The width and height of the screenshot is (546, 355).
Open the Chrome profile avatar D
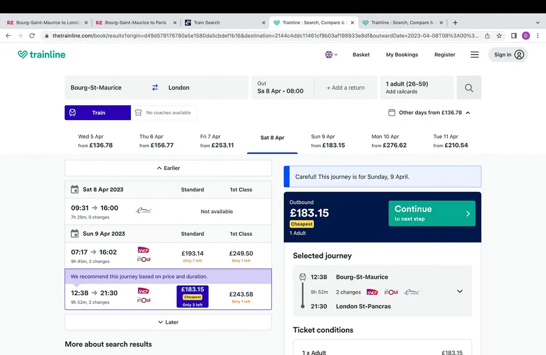tap(526, 35)
